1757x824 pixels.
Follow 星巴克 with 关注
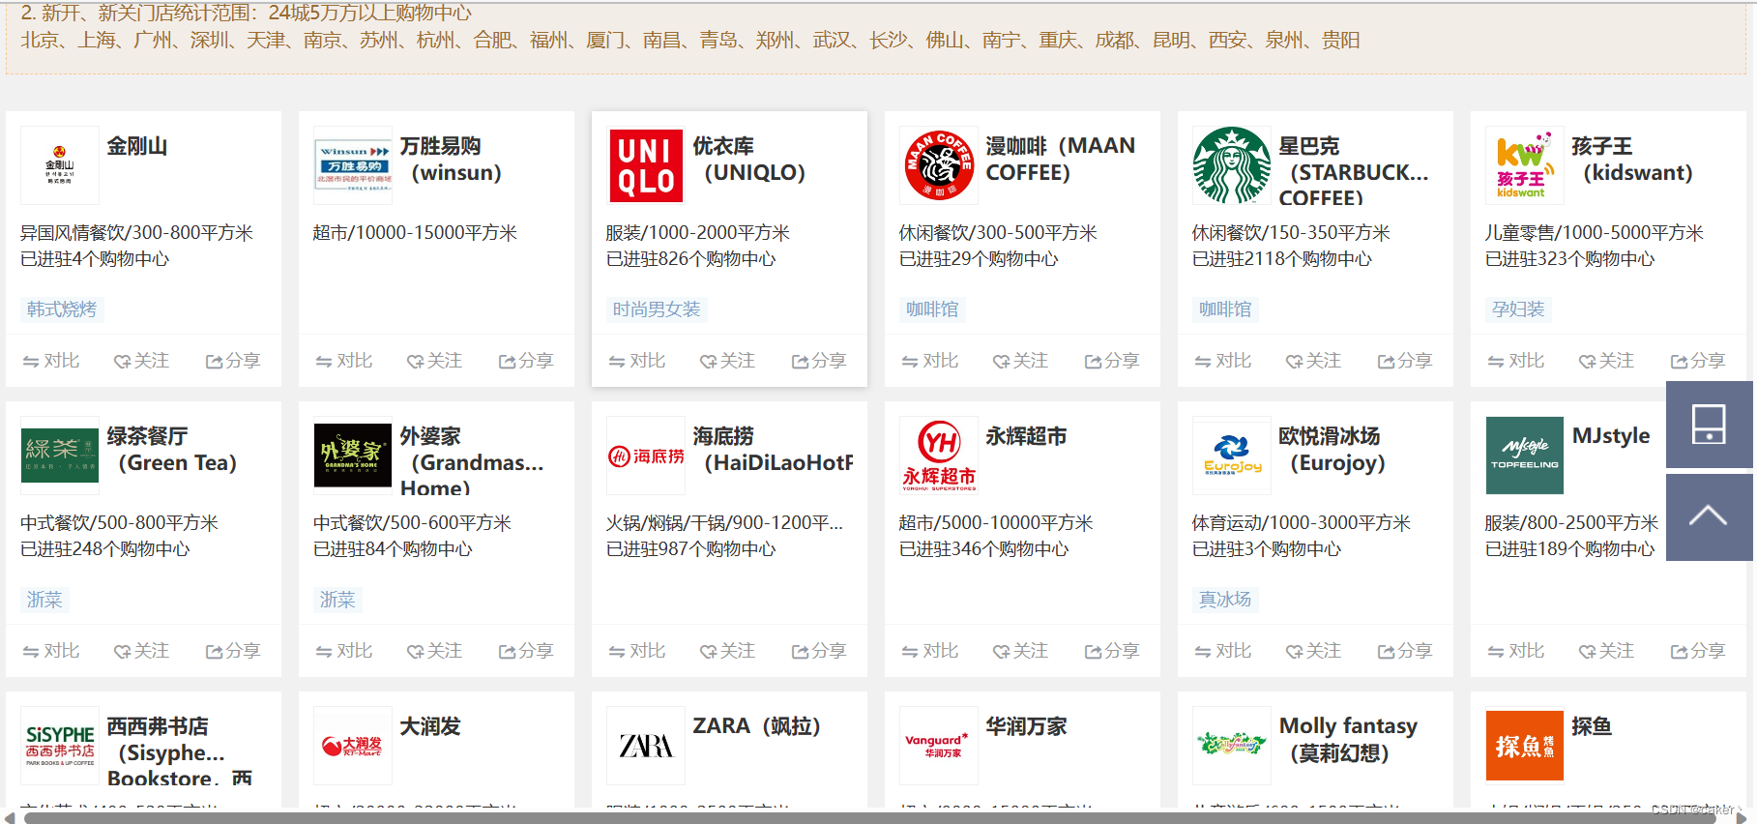tap(1313, 361)
